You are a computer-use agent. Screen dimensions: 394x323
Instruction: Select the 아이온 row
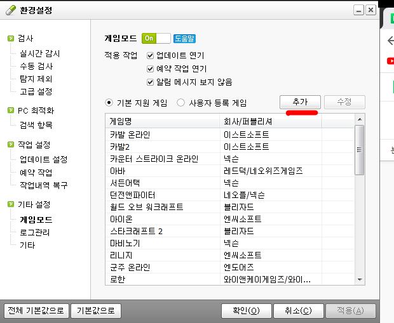pos(230,219)
